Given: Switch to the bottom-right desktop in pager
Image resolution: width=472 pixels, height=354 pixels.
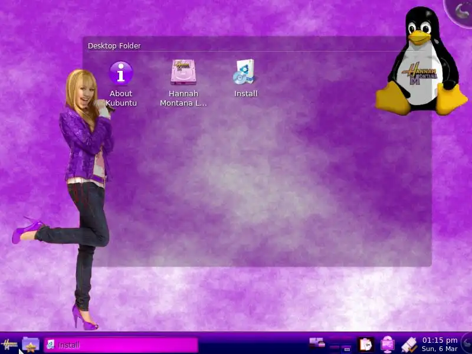Looking at the screenshot, I should click(x=346, y=349).
